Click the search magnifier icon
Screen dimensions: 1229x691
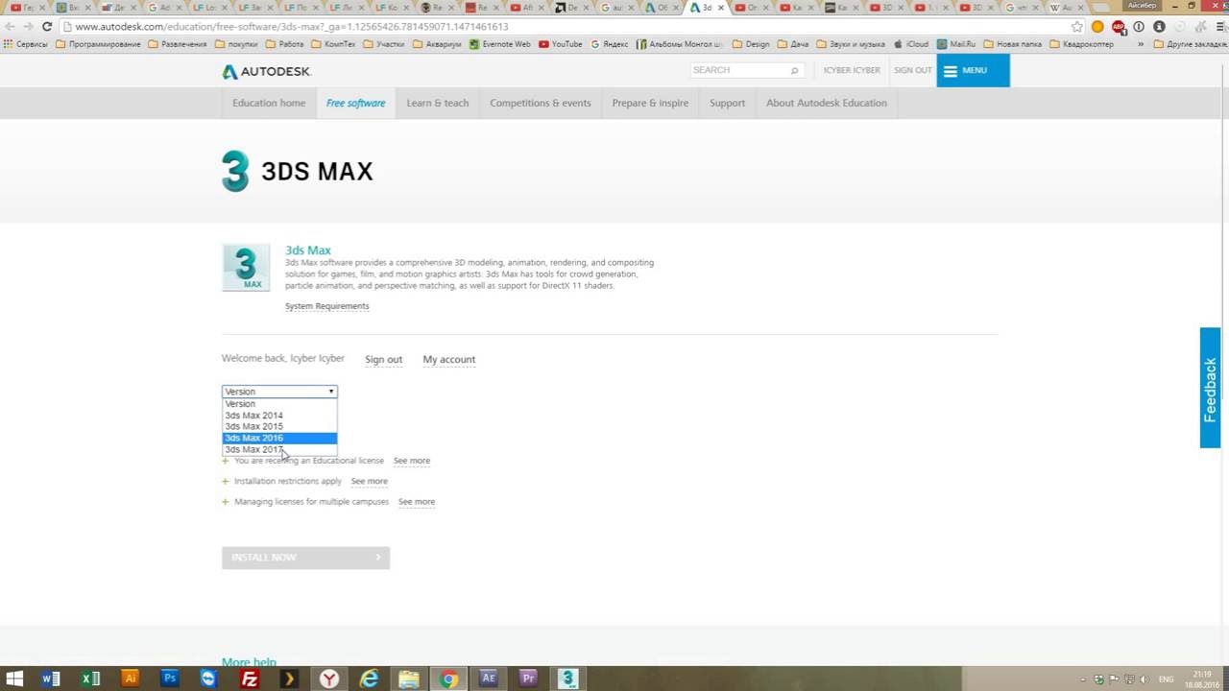[794, 70]
